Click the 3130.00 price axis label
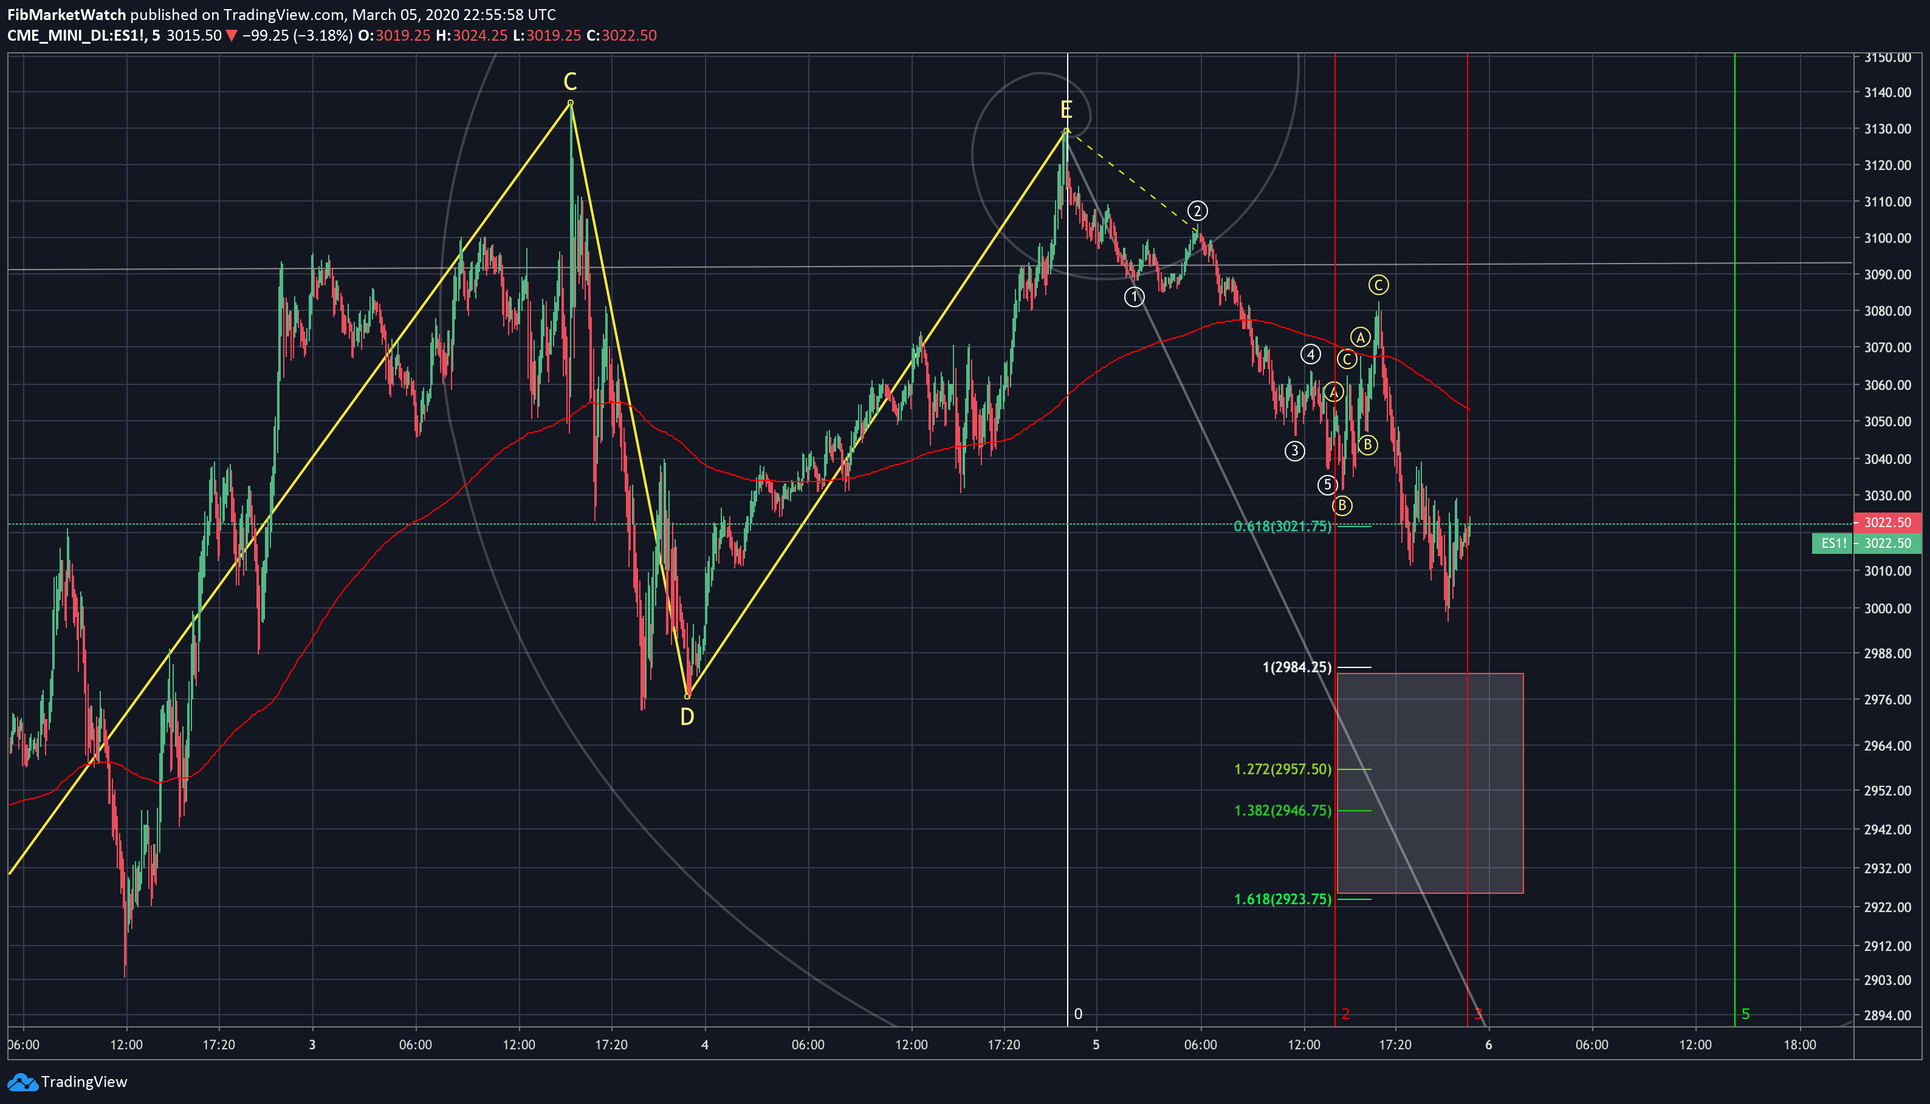This screenshot has height=1104, width=1930. (1887, 129)
